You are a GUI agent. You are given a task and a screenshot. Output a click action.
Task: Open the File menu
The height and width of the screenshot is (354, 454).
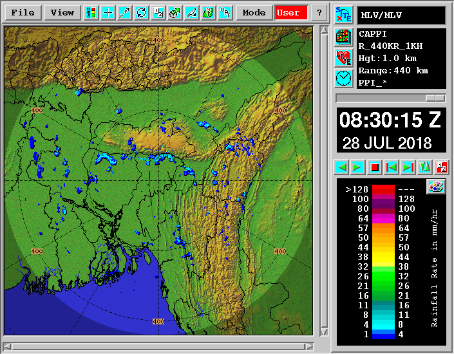tap(23, 13)
